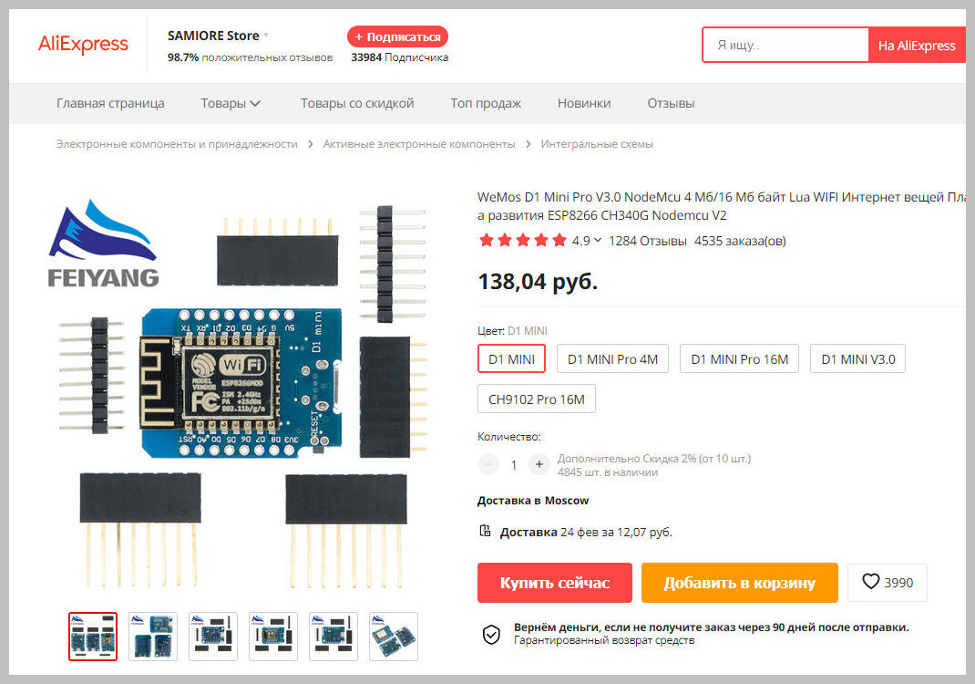
Task: Click 98.7% положительных отзывов text
Action: click(x=250, y=57)
